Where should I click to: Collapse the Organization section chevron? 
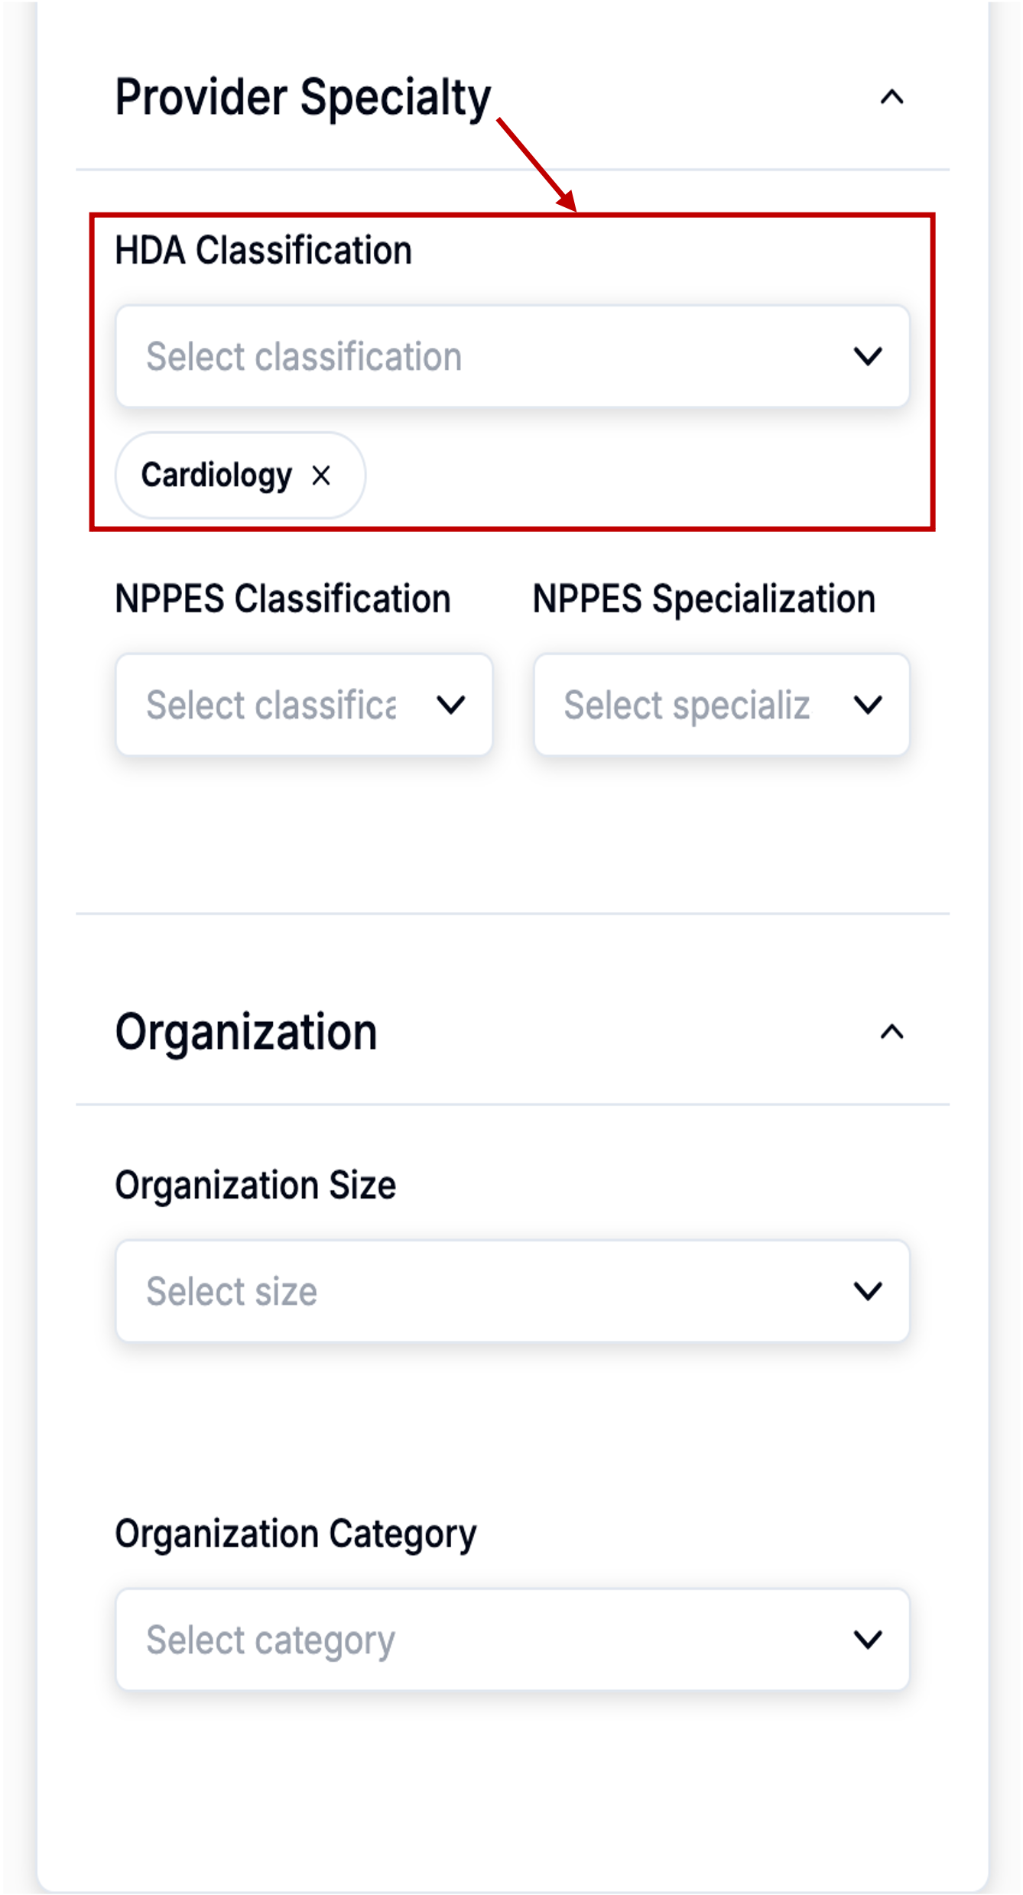(x=891, y=1033)
